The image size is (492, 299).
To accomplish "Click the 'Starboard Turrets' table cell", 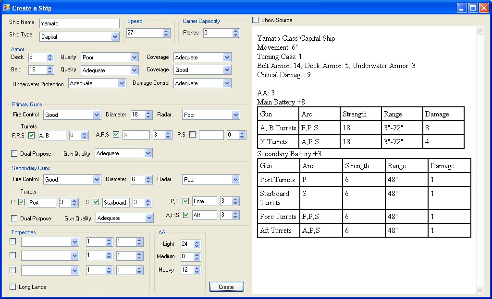I will (x=278, y=198).
